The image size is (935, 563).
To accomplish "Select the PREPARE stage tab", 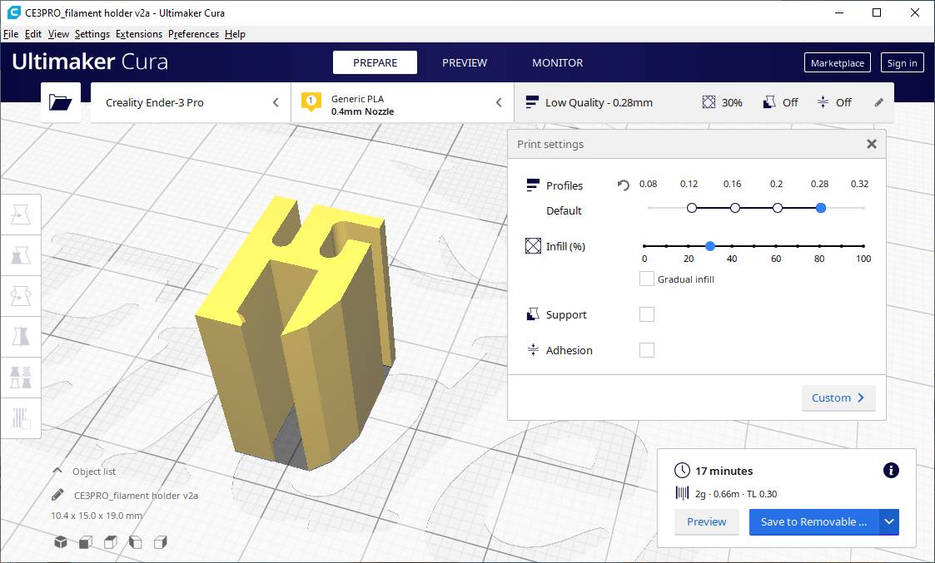I will coord(375,62).
